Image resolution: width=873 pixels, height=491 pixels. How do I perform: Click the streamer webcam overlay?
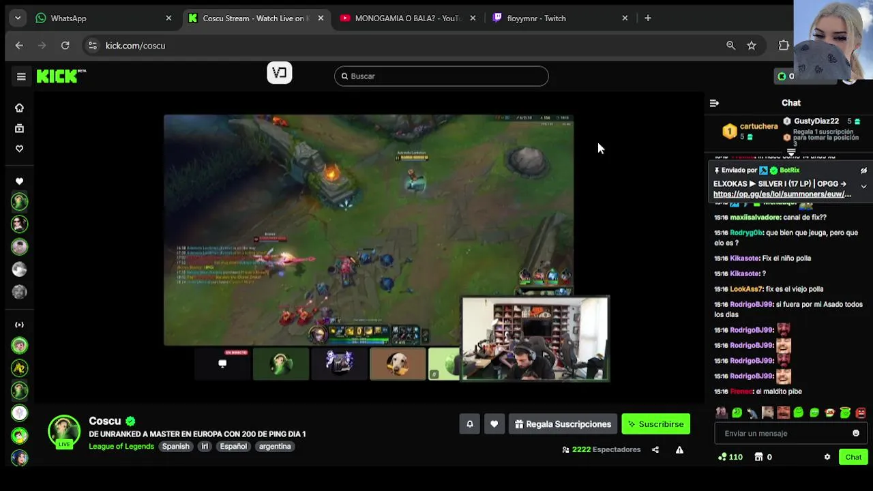pos(535,338)
